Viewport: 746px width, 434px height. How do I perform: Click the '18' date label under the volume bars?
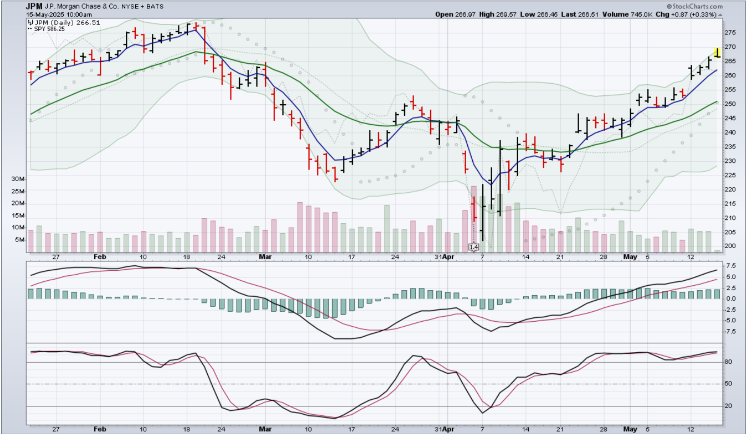[x=187, y=257]
